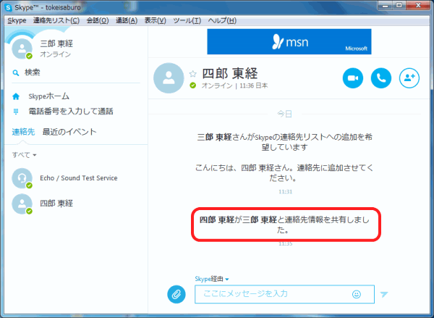Click the 連絡先情報を共有しました message

284,225
